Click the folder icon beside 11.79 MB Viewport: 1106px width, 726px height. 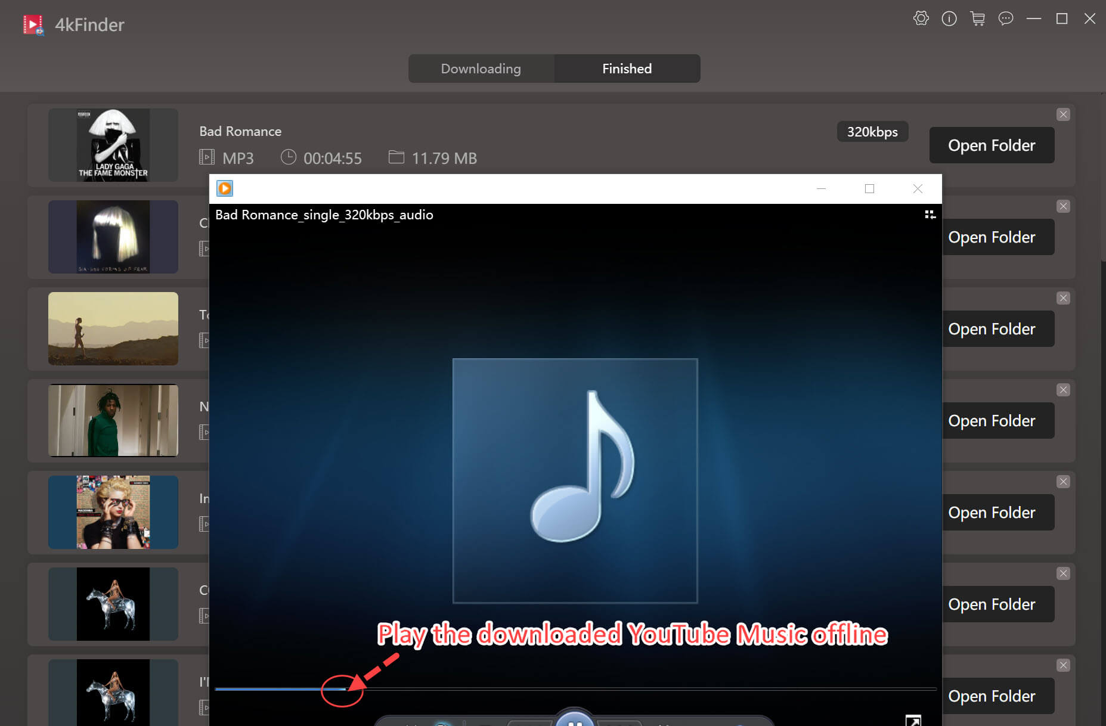[x=396, y=157]
